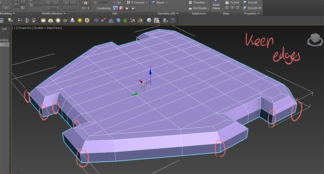Image resolution: width=324 pixels, height=174 pixels.
Task: Open the [Perspective] viewport menu
Action: pos(25,28)
